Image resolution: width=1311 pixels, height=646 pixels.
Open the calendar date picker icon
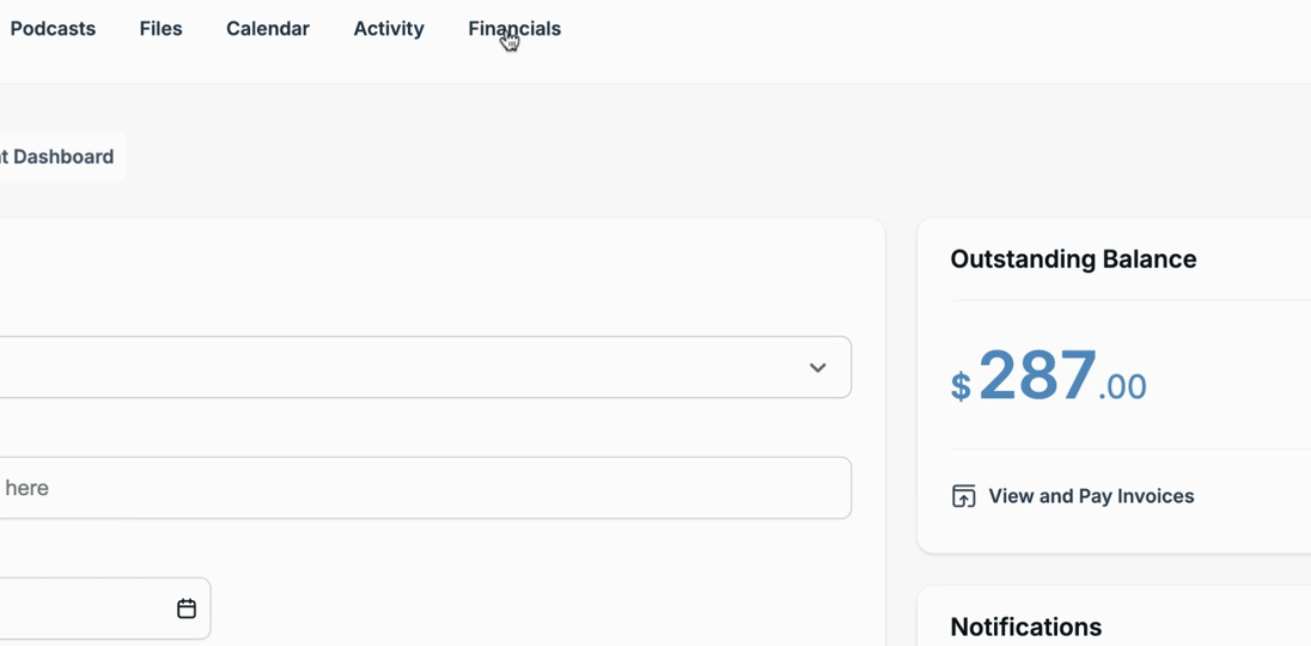186,608
